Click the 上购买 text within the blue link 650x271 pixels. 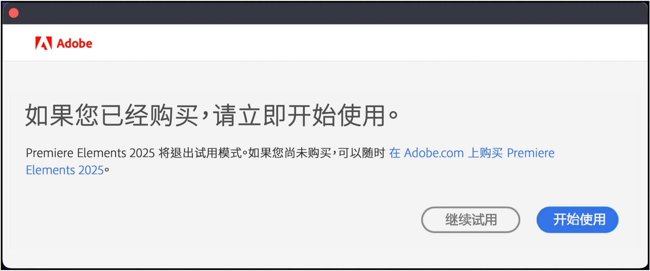click(x=485, y=153)
